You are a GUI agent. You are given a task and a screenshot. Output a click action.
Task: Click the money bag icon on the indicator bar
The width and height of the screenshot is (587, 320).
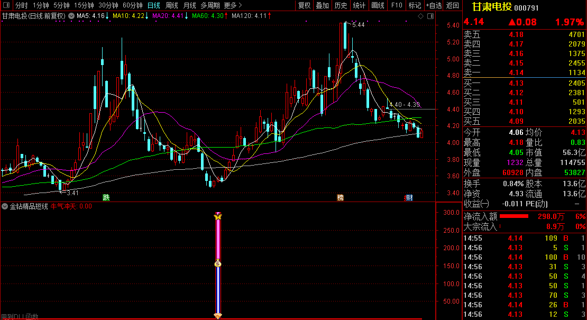tap(217, 263)
